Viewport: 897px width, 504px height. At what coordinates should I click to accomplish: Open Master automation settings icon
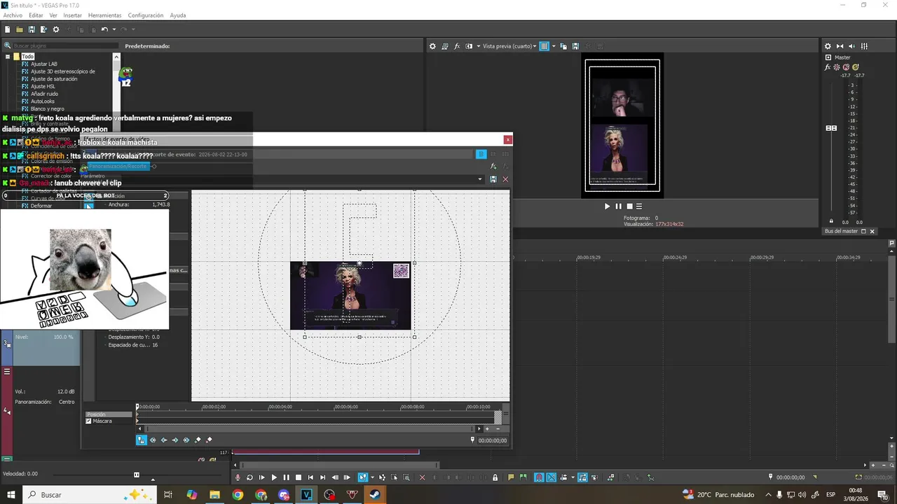pos(837,67)
